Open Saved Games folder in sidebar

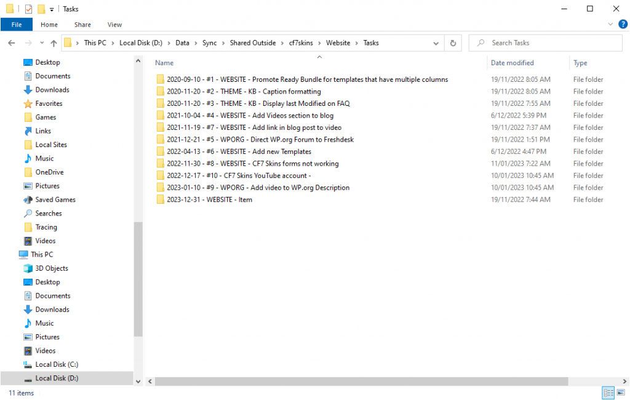click(55, 199)
